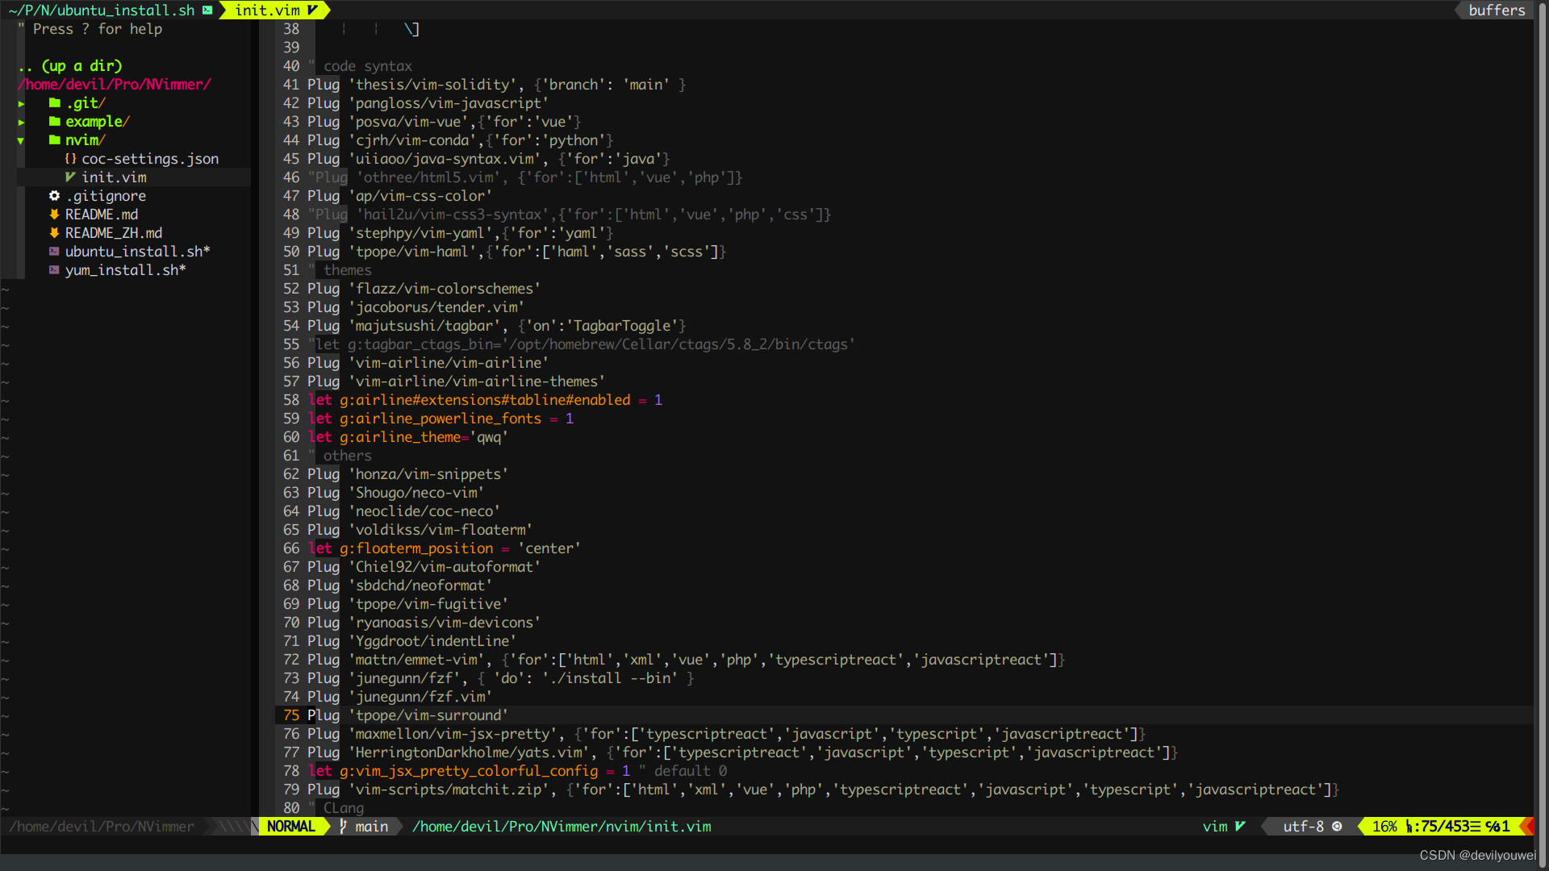Click the buffers label in tabline
The height and width of the screenshot is (871, 1549).
1497,10
